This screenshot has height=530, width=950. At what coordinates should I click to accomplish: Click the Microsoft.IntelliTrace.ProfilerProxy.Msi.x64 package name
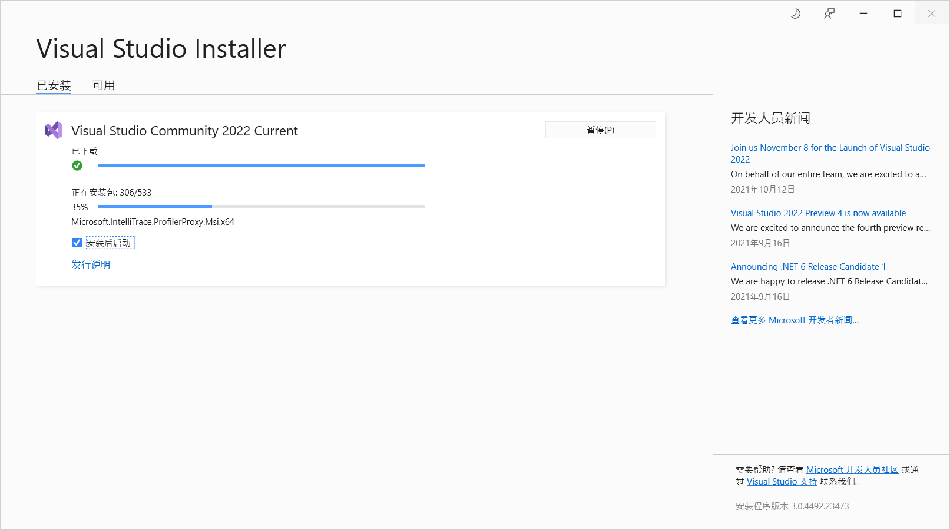153,222
